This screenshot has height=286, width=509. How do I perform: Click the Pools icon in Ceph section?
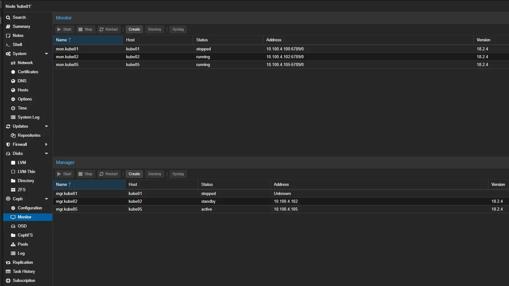13,244
